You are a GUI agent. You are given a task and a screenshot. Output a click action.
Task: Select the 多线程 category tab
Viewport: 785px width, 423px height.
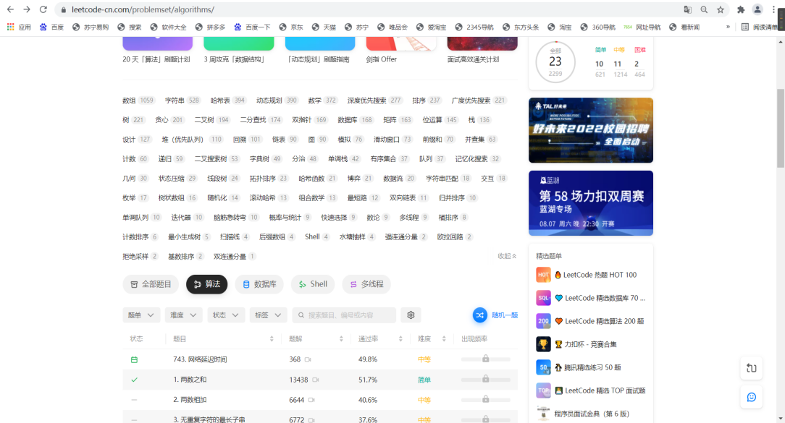coord(366,284)
